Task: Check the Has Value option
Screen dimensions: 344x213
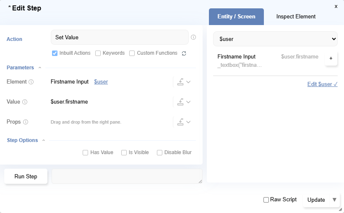Action: click(85, 152)
